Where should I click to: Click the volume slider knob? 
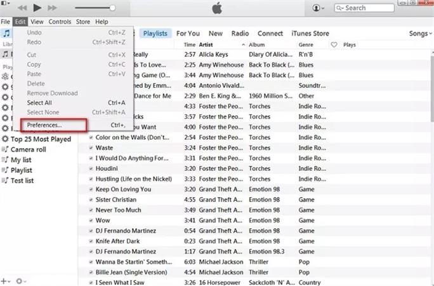coord(112,8)
